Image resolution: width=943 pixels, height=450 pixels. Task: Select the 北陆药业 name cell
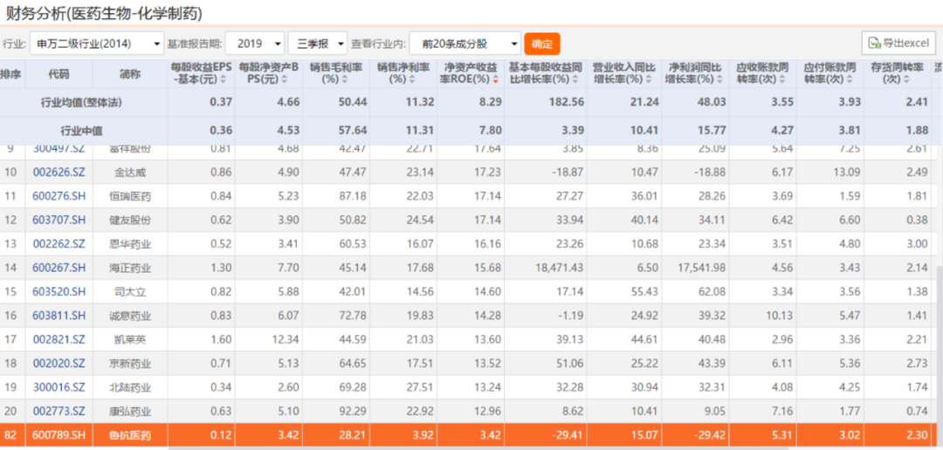pos(130,387)
